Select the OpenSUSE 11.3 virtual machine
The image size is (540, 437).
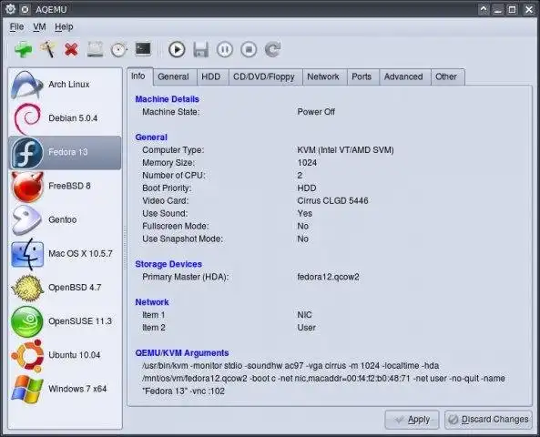(65, 321)
